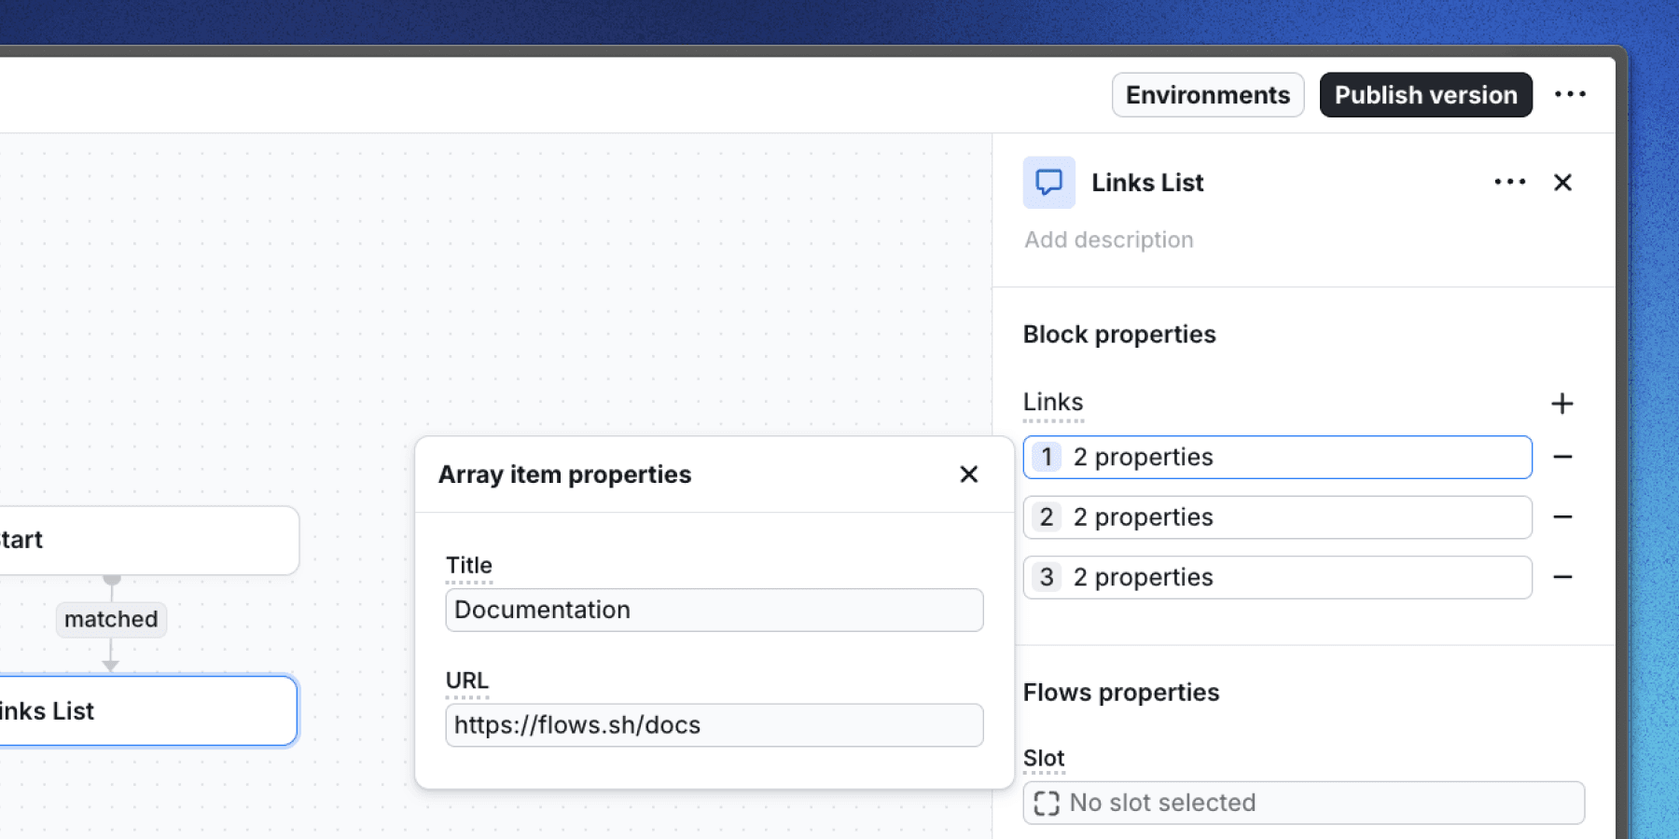Close the Array item properties modal

[969, 475]
